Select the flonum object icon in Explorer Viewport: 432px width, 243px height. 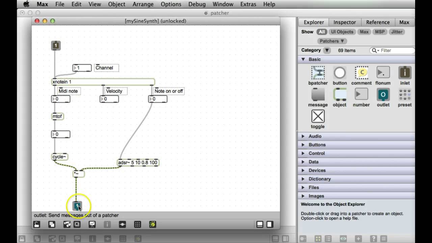click(x=383, y=73)
